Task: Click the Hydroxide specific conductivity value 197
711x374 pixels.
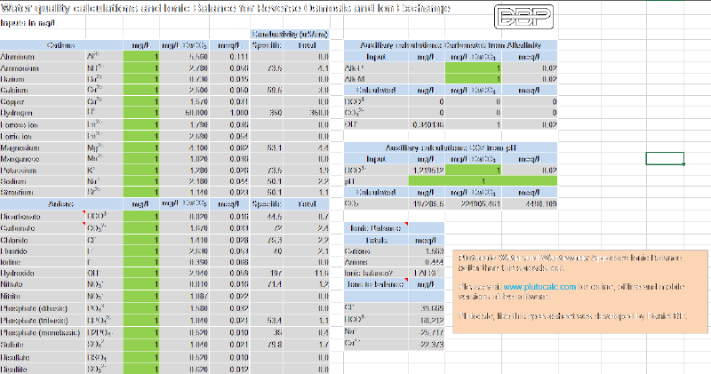Action: click(266, 273)
